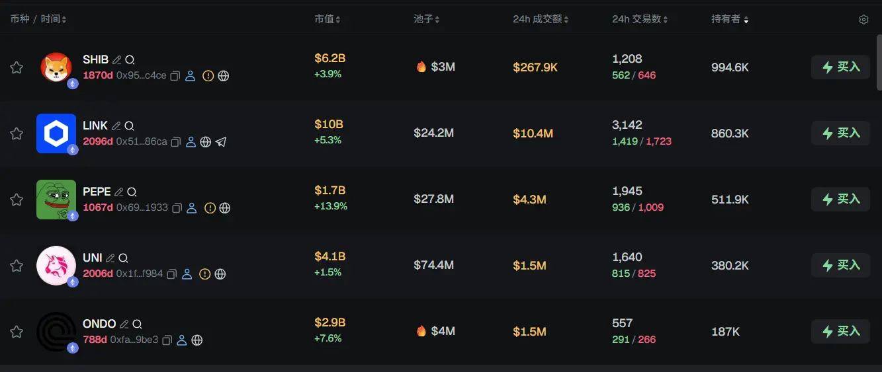
Task: Open table settings gear icon
Action: 863,20
